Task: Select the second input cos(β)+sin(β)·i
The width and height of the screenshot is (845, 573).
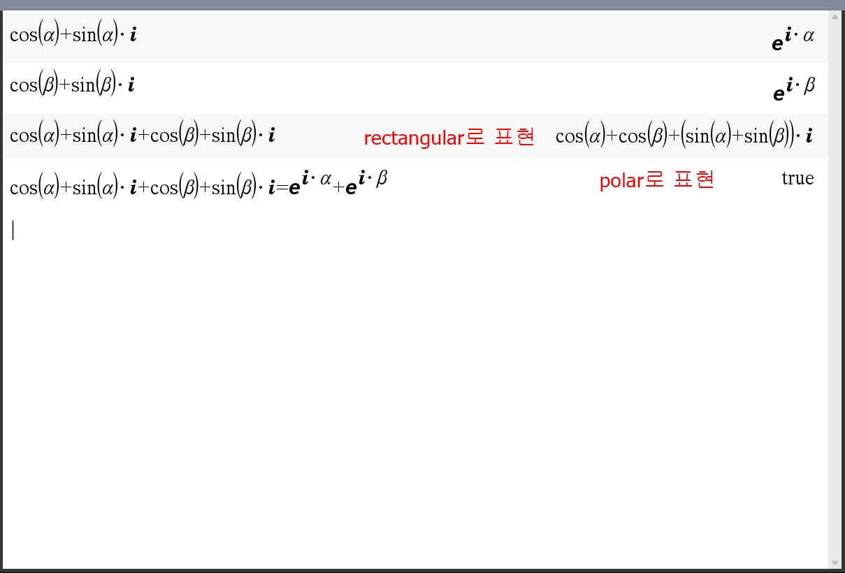Action: [x=73, y=85]
